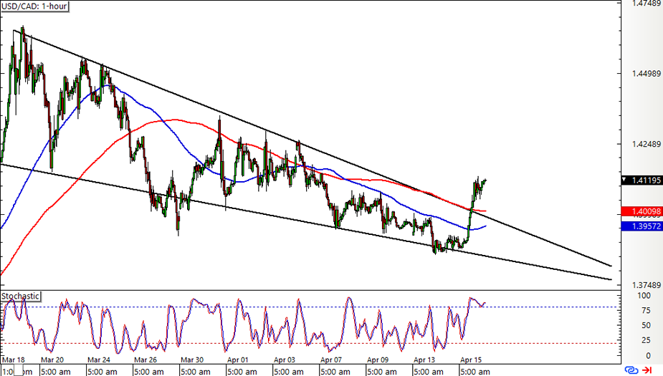The width and height of the screenshot is (663, 376).
Task: Select the blue moving average value 1.39572
Action: (641, 226)
